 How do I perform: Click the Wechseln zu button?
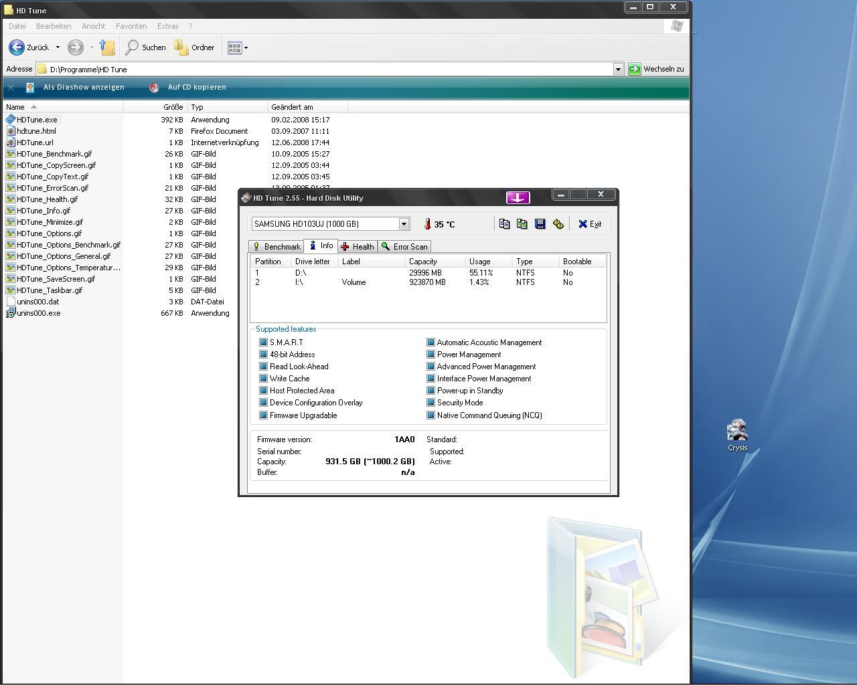656,69
